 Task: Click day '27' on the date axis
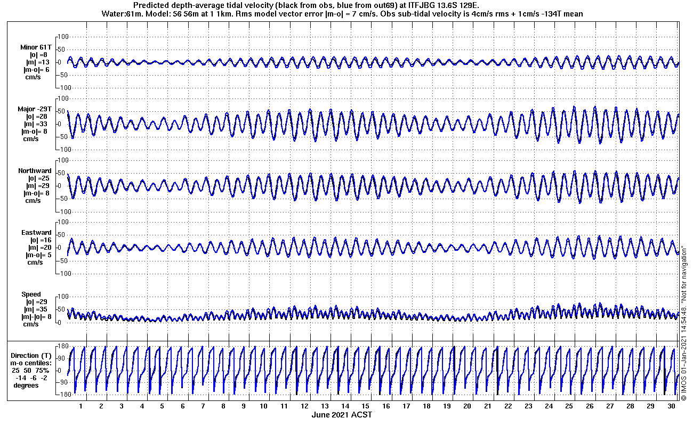pos(610,406)
